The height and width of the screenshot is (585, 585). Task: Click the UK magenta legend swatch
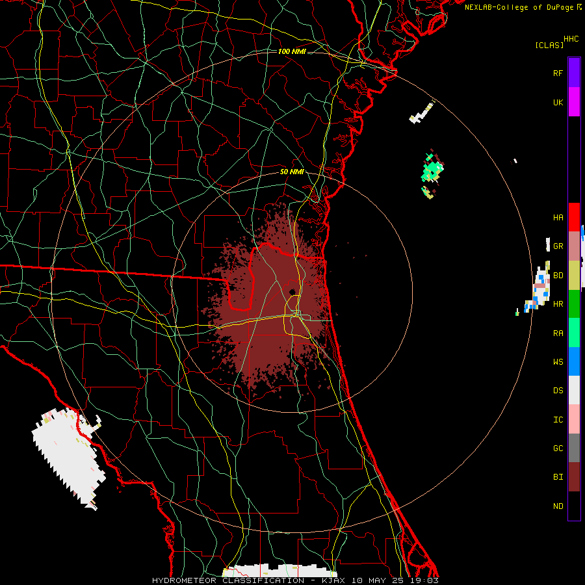[574, 102]
